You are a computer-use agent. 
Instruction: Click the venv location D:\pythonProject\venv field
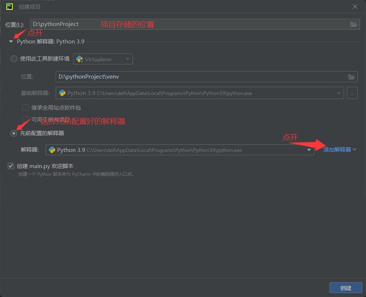[x=207, y=77]
